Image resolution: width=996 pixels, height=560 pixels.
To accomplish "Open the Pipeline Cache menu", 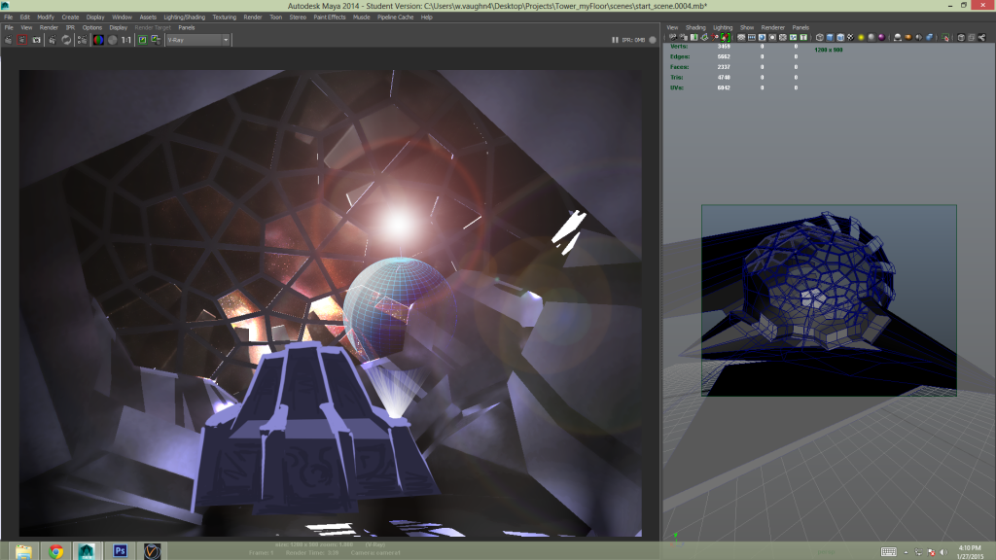I will point(396,17).
